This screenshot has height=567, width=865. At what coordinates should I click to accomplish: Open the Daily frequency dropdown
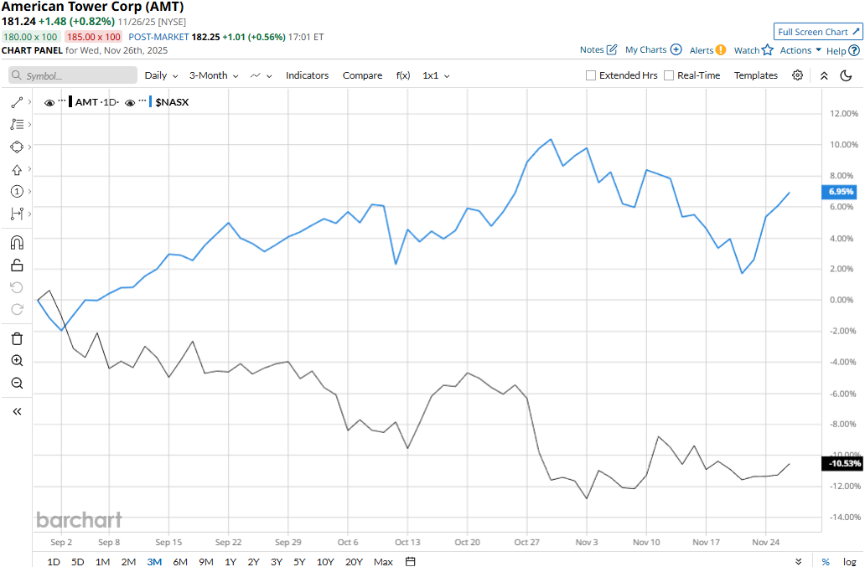click(161, 75)
